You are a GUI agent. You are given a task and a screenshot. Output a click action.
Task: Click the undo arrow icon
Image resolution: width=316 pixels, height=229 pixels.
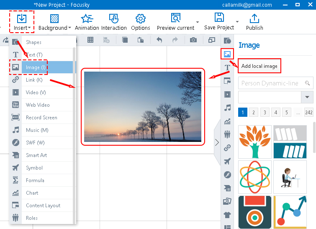[159, 40]
